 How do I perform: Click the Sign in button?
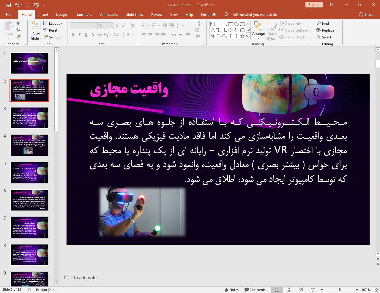pyautogui.click(x=314, y=5)
